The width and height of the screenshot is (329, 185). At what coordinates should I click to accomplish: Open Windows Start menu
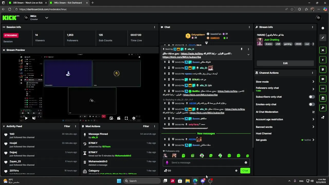[119, 181]
